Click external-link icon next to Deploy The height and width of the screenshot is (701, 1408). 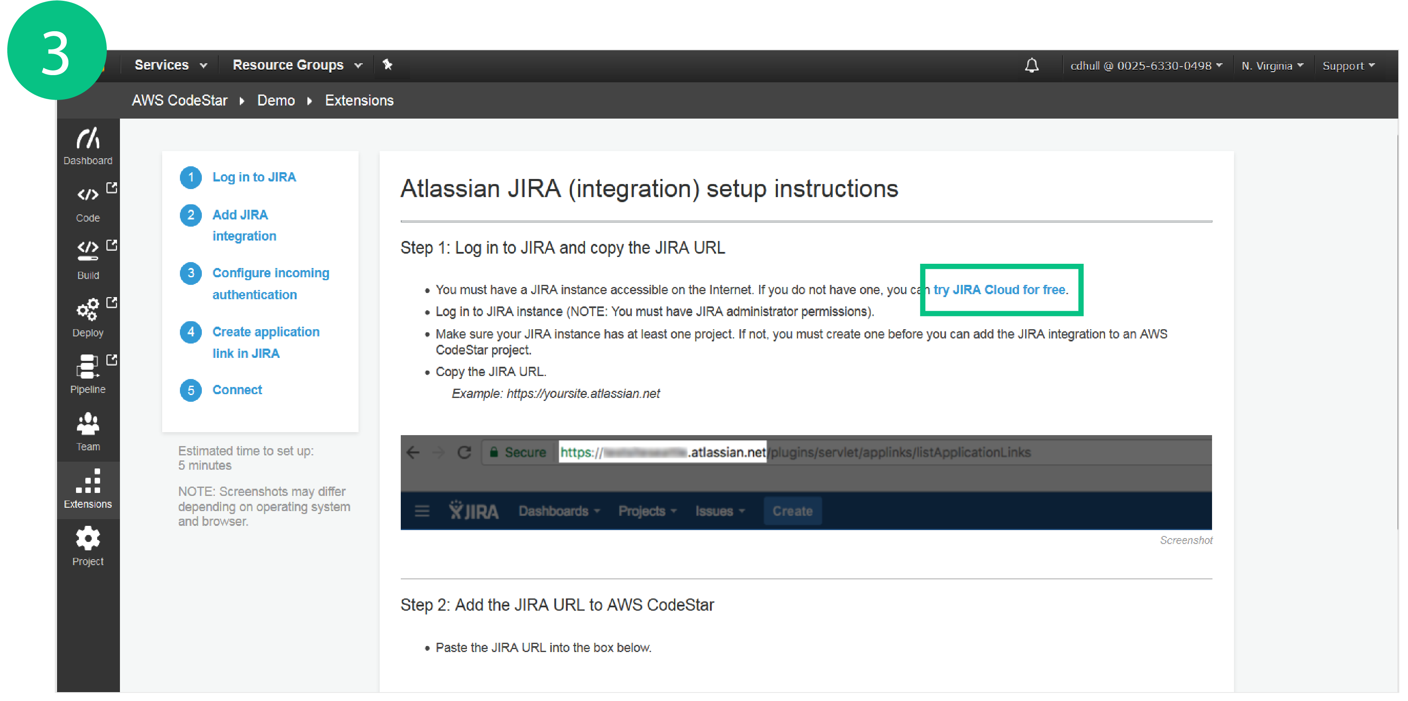[x=112, y=303]
